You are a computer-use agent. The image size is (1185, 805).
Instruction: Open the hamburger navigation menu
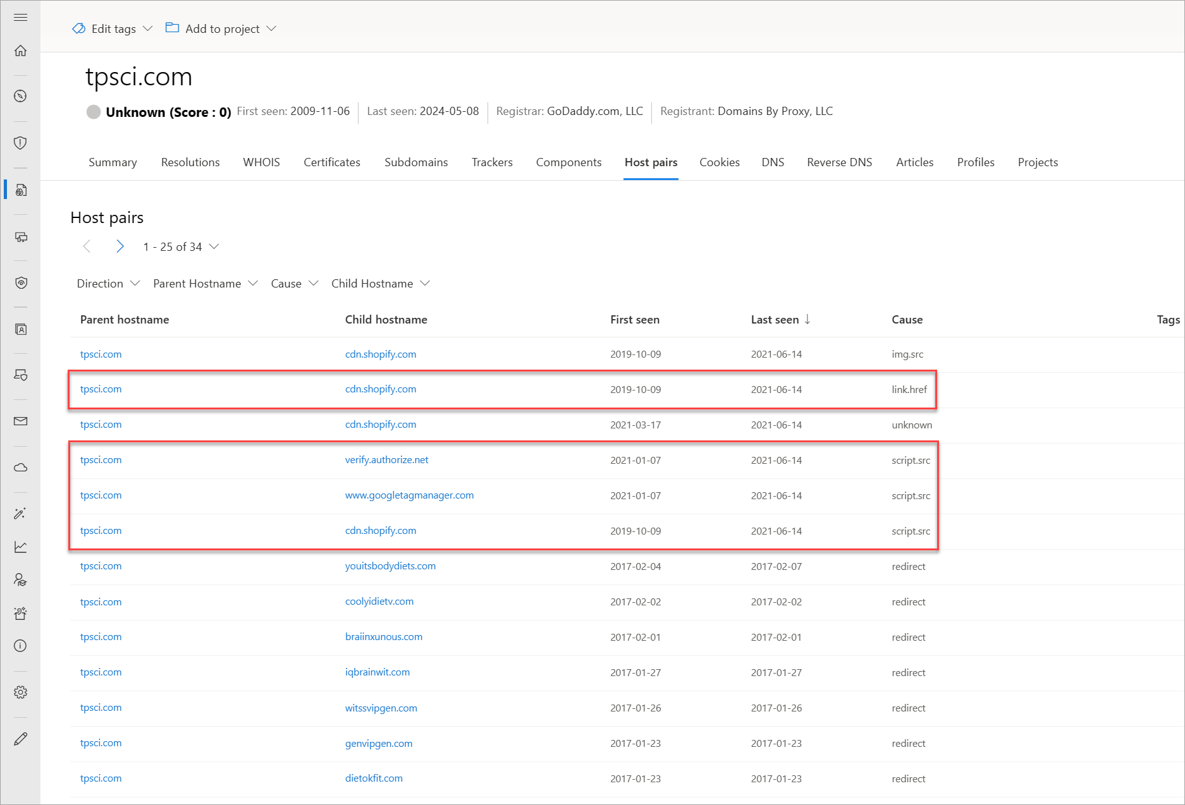(x=20, y=17)
